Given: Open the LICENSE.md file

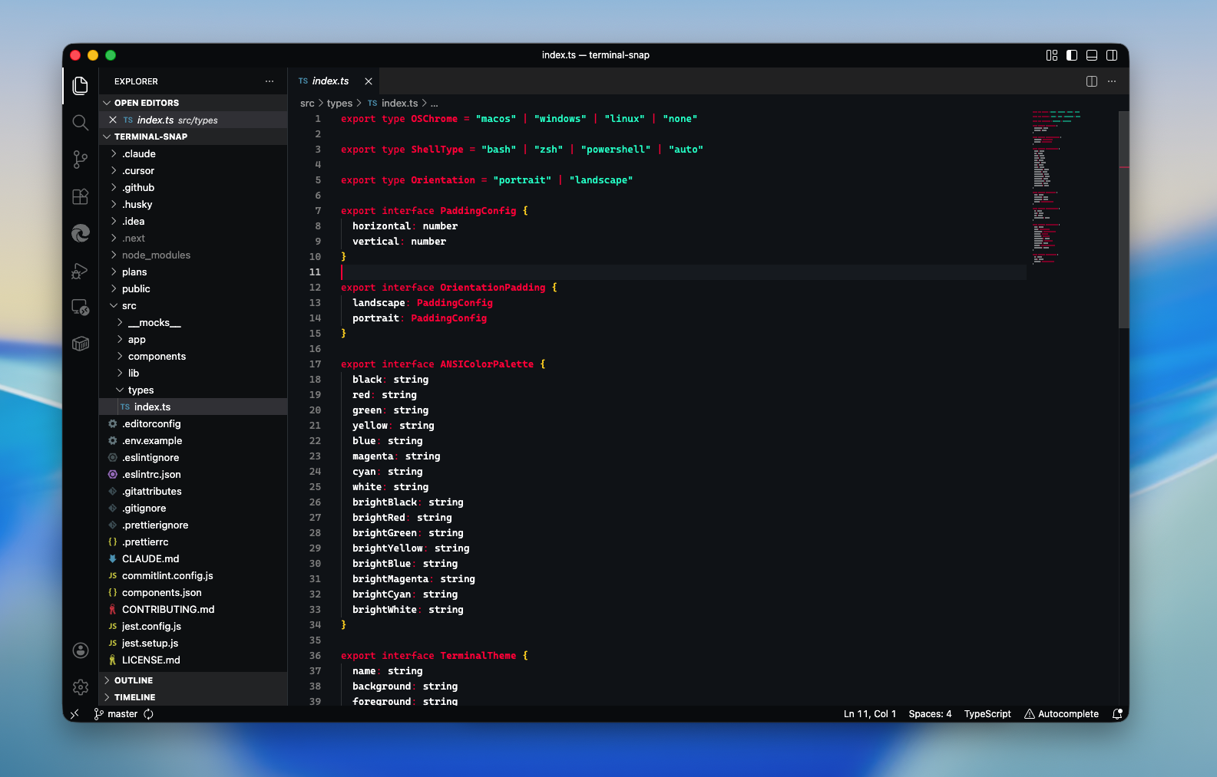Looking at the screenshot, I should [x=193, y=660].
